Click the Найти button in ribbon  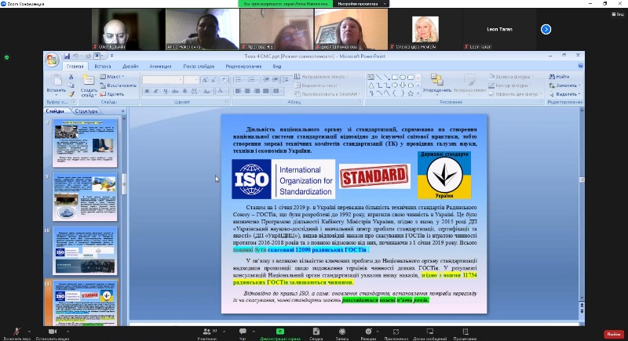pyautogui.click(x=560, y=76)
